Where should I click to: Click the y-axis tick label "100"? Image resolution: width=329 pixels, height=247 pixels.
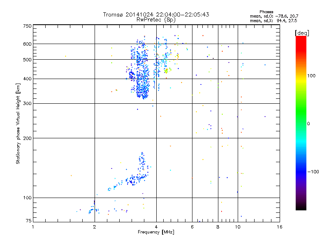27,198
